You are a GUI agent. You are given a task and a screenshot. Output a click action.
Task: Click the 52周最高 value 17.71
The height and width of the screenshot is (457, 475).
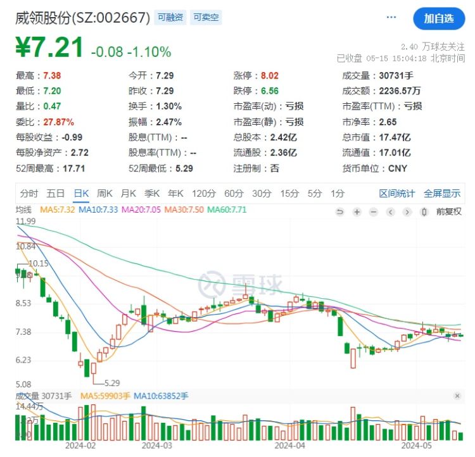74,168
